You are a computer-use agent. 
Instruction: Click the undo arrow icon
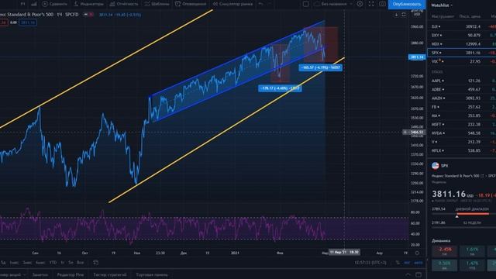tap(260, 4)
